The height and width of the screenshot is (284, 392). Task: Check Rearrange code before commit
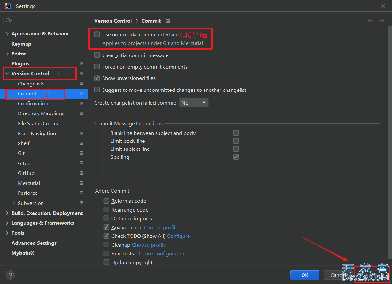click(106, 210)
